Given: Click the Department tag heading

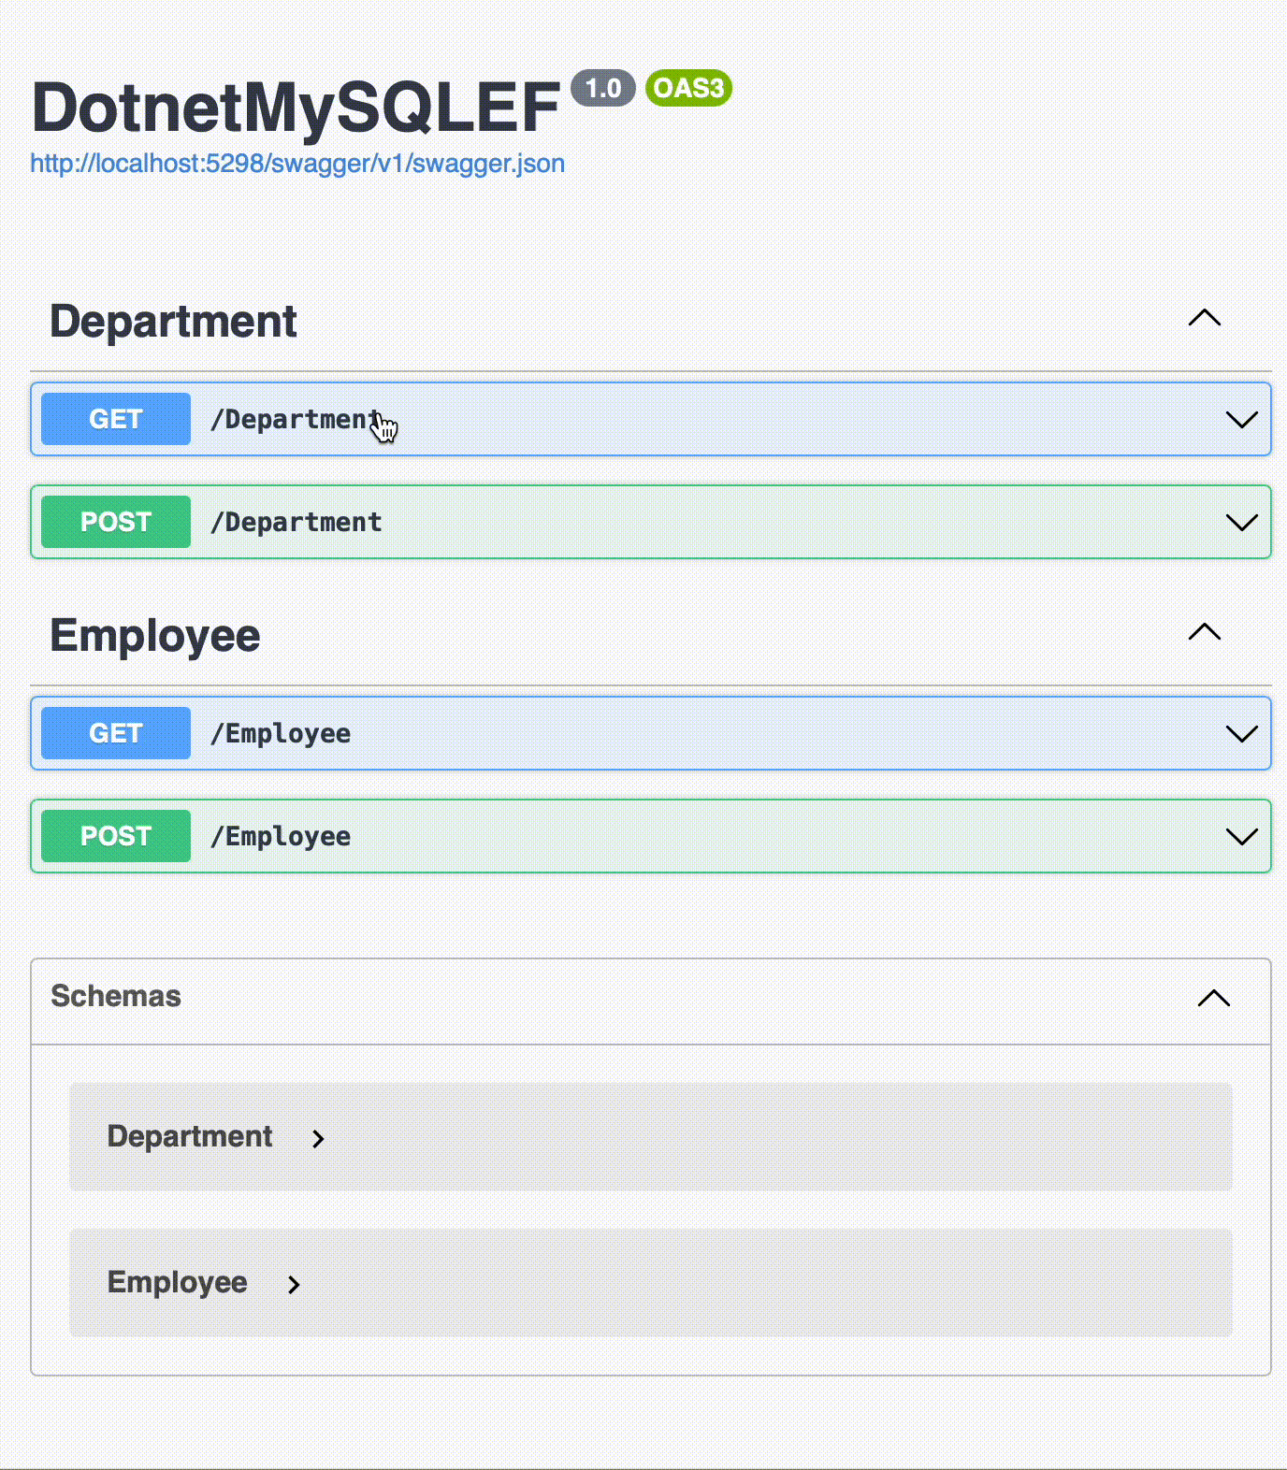Looking at the screenshot, I should 173,322.
